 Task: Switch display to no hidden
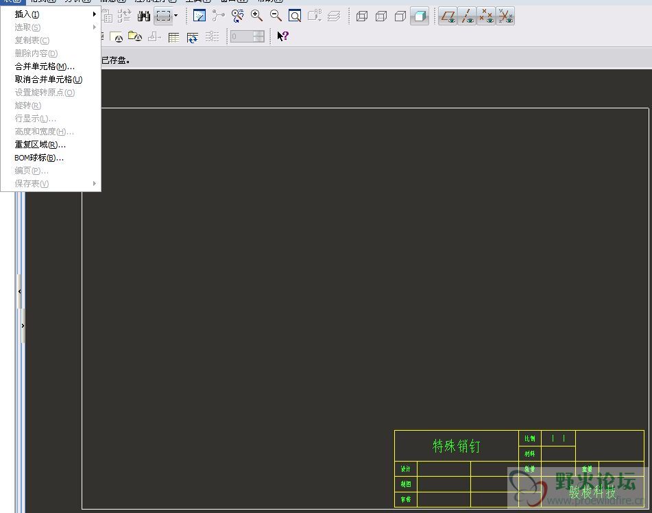tap(400, 16)
